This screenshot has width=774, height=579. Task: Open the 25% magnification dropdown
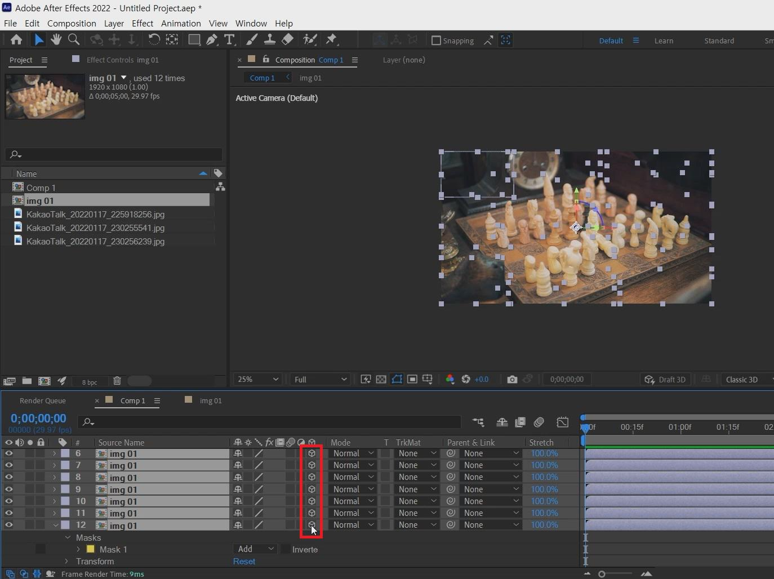tap(258, 380)
